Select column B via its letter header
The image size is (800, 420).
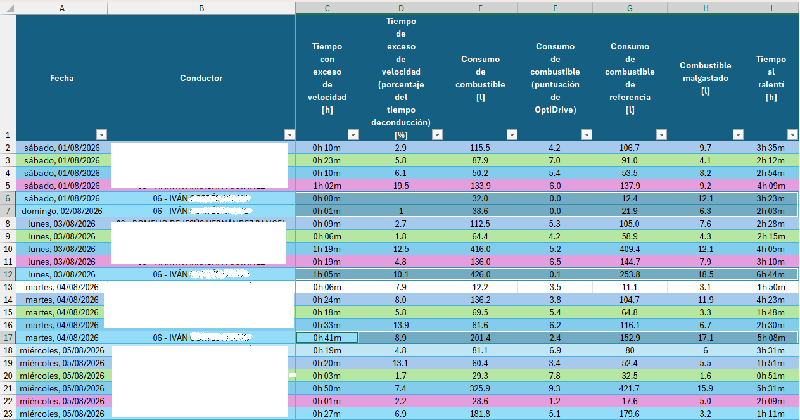[201, 8]
